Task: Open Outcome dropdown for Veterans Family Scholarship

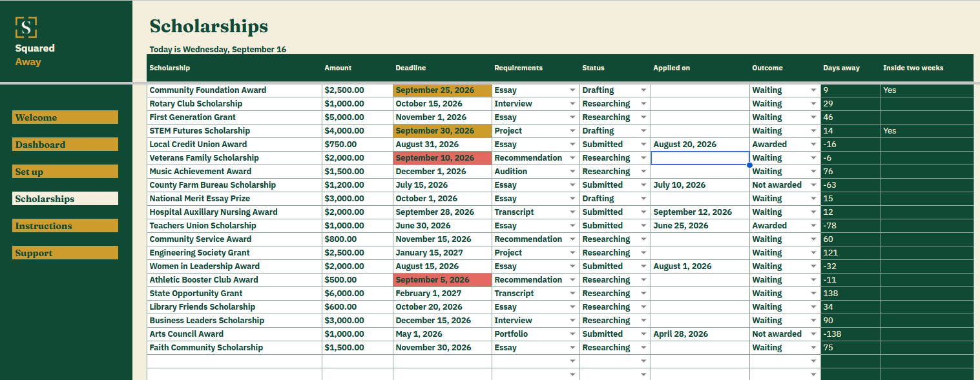Action: (813, 158)
